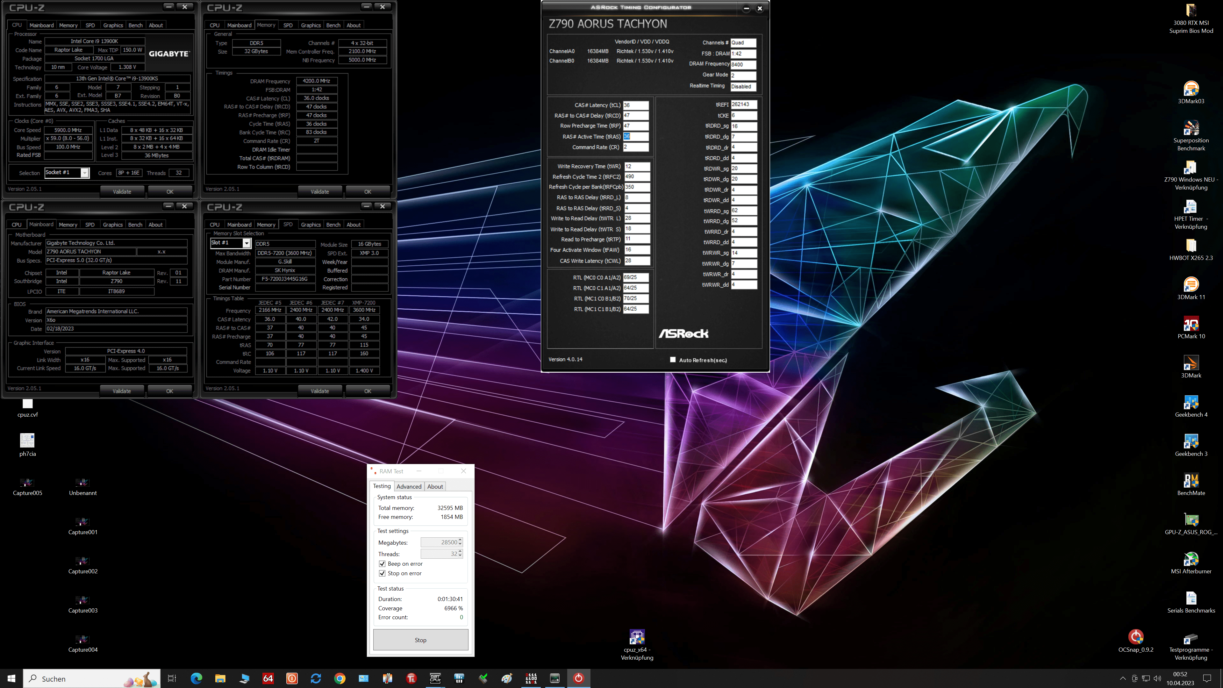This screenshot has width=1223, height=688.
Task: Open Google Chrome from the taskbar
Action: 340,678
